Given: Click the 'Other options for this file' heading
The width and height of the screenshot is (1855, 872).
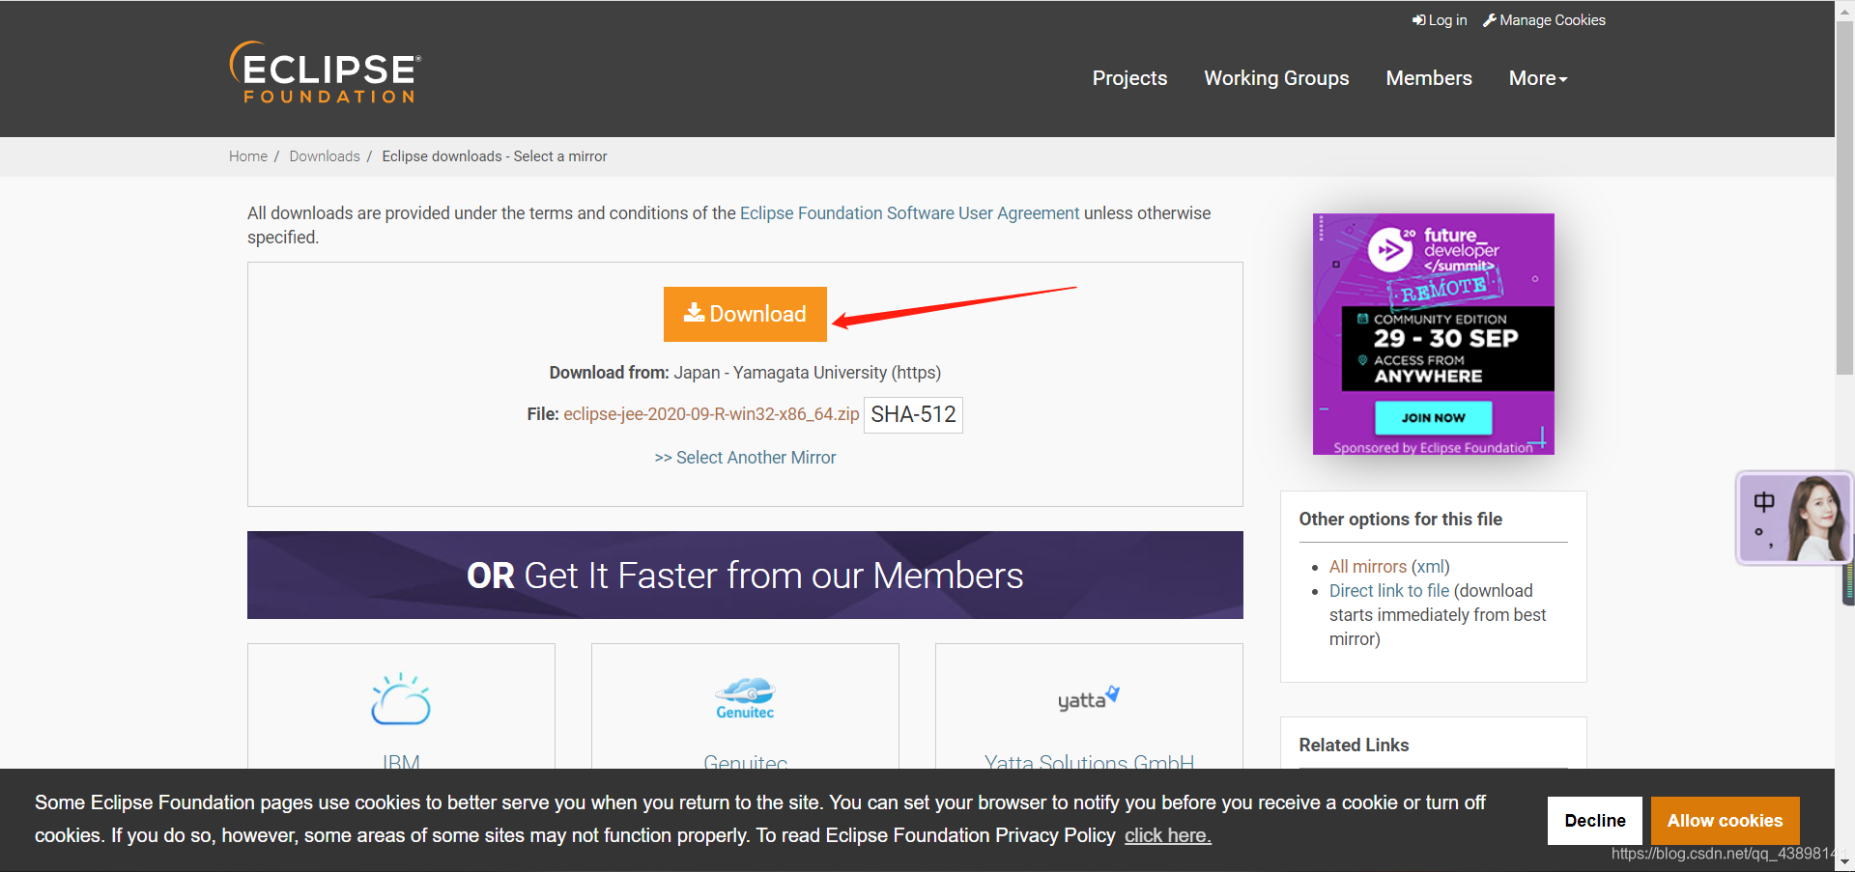Looking at the screenshot, I should (1401, 520).
